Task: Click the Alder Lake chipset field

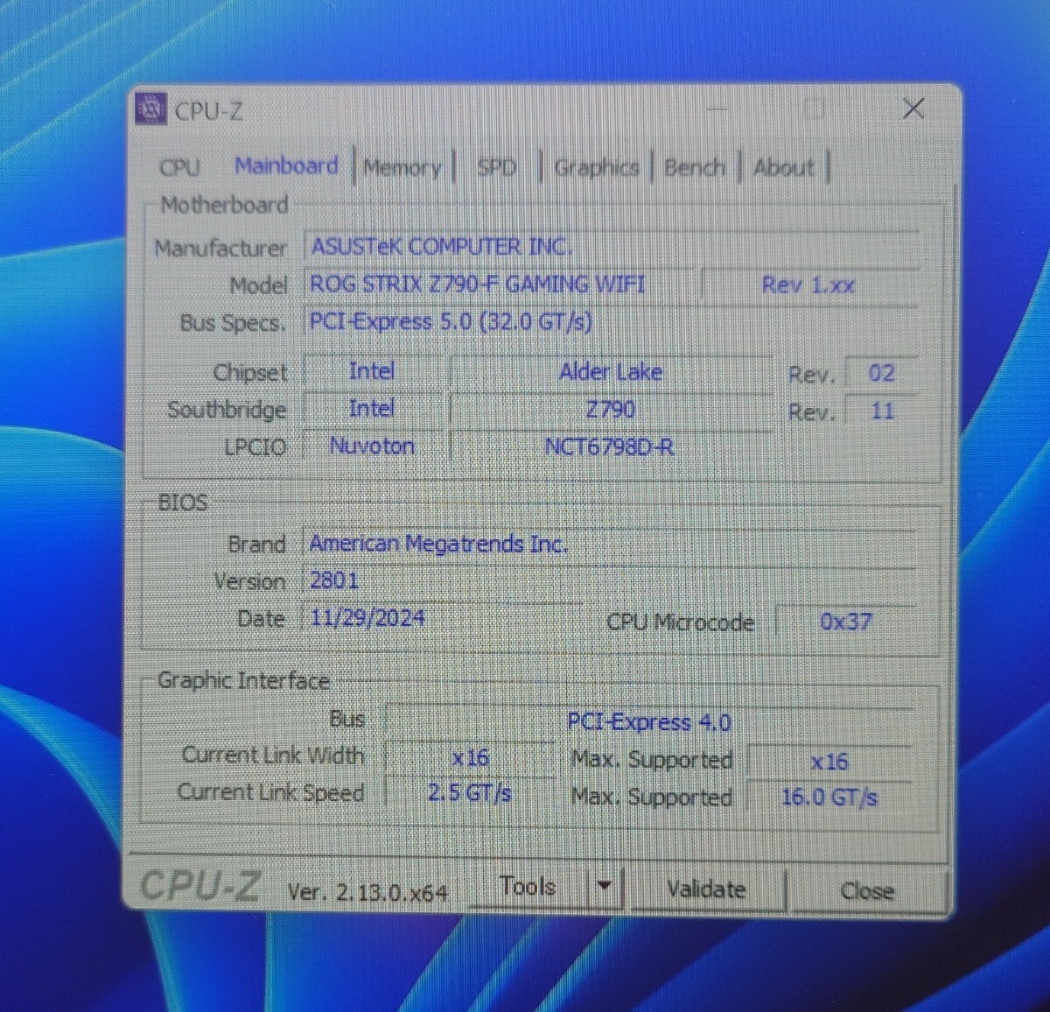Action: pos(611,372)
